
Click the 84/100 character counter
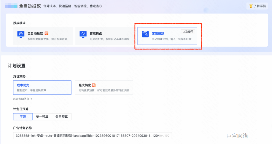click(165, 136)
